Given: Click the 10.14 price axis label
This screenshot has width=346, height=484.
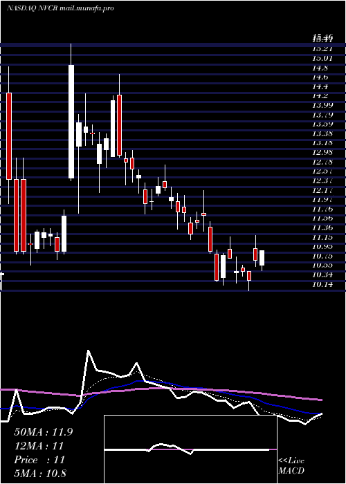Looking at the screenshot, I should coord(322,285).
